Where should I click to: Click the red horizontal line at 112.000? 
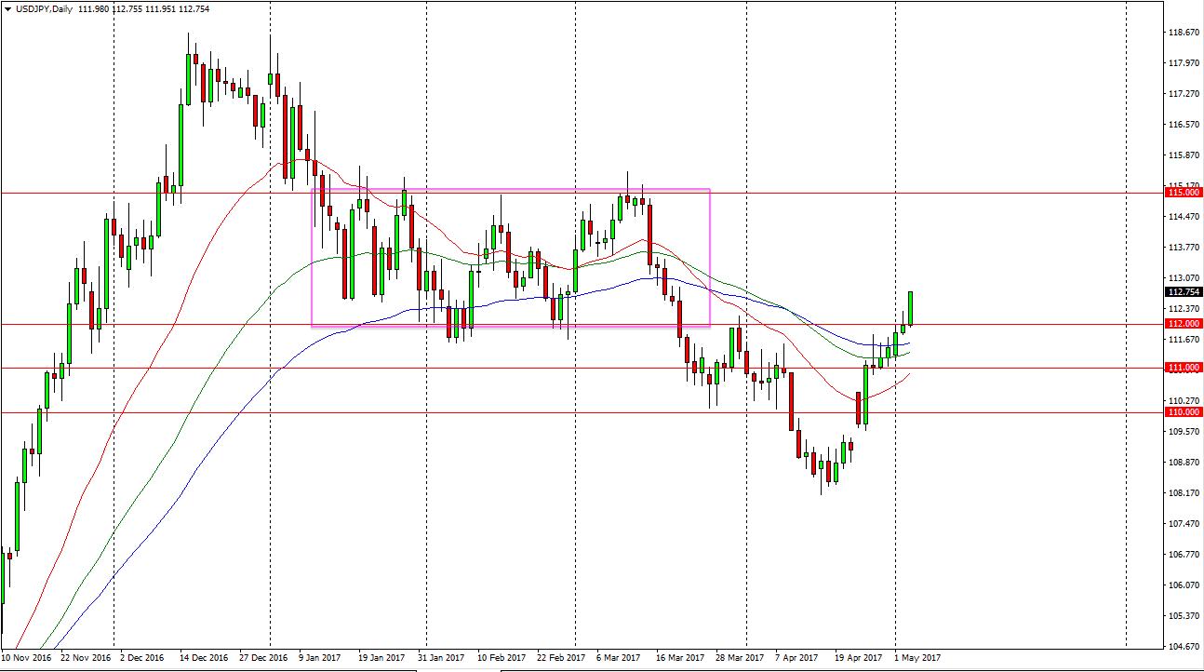[558, 323]
